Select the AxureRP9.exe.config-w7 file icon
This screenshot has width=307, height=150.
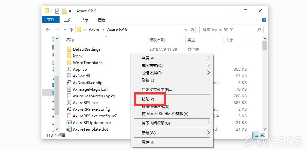pyautogui.click(x=69, y=116)
